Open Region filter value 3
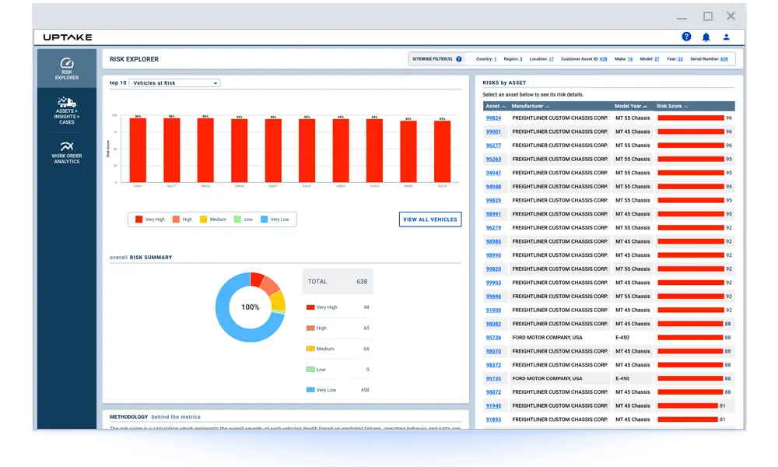The image size is (778, 467). (520, 59)
